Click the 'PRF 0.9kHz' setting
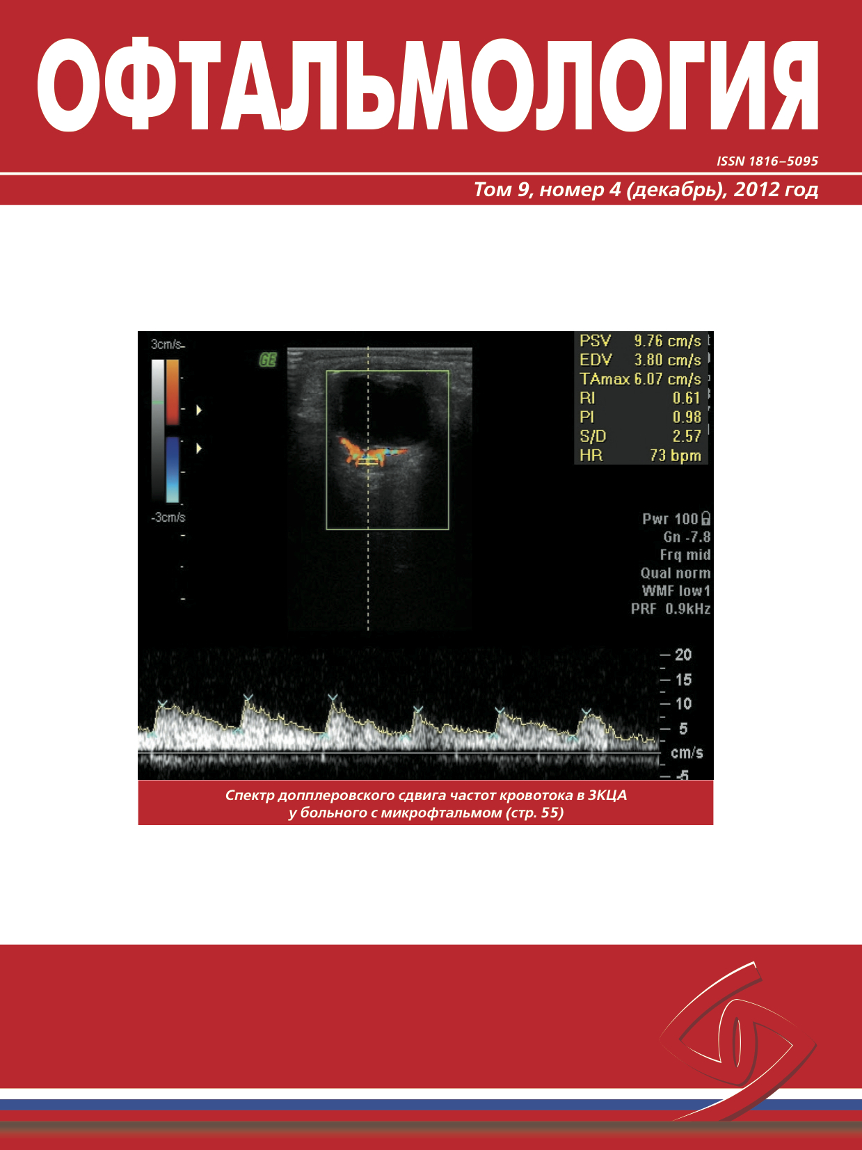The image size is (862, 1150). point(671,609)
